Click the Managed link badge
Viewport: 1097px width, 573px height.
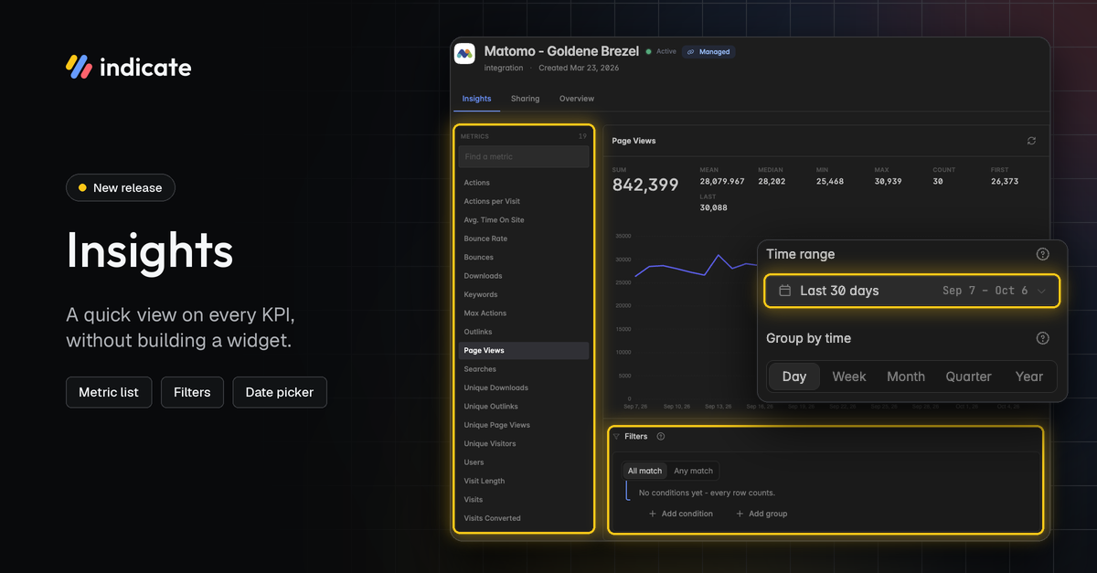(x=708, y=52)
